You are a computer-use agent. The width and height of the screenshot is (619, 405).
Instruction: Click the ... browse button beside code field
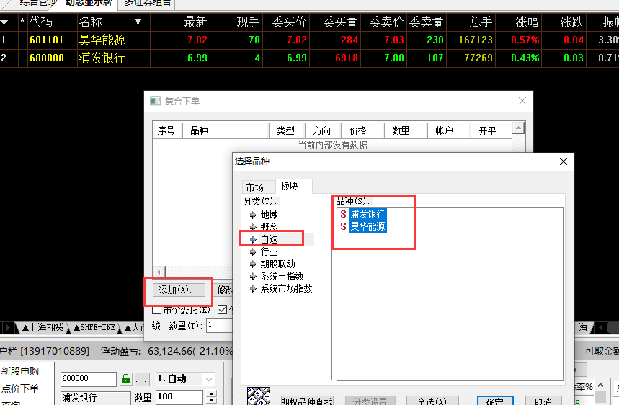(142, 379)
